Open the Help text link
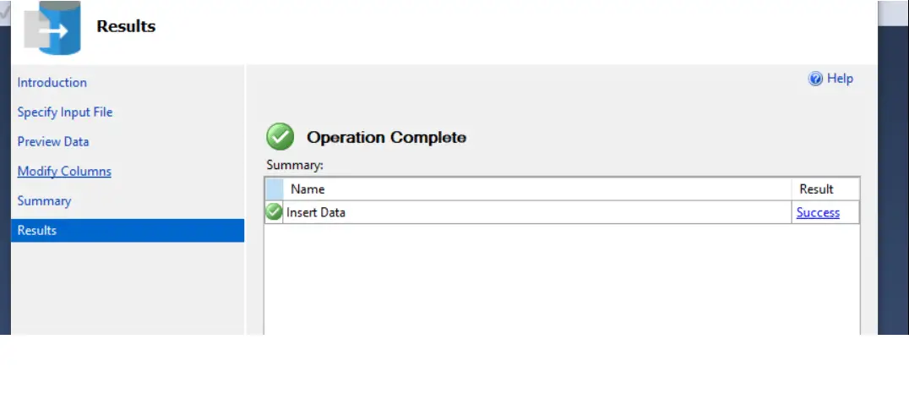909x394 pixels. pyautogui.click(x=840, y=79)
